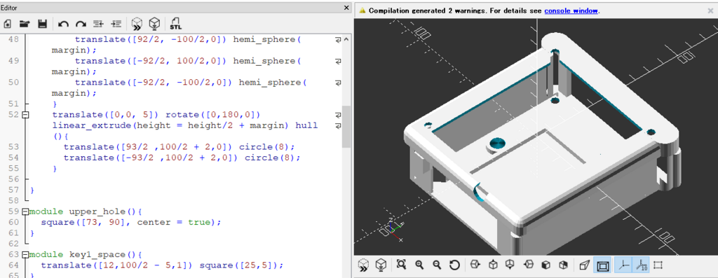
Task: Export the model as STL
Action: click(176, 24)
